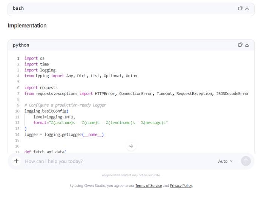Click the Implementation heading

[27, 26]
